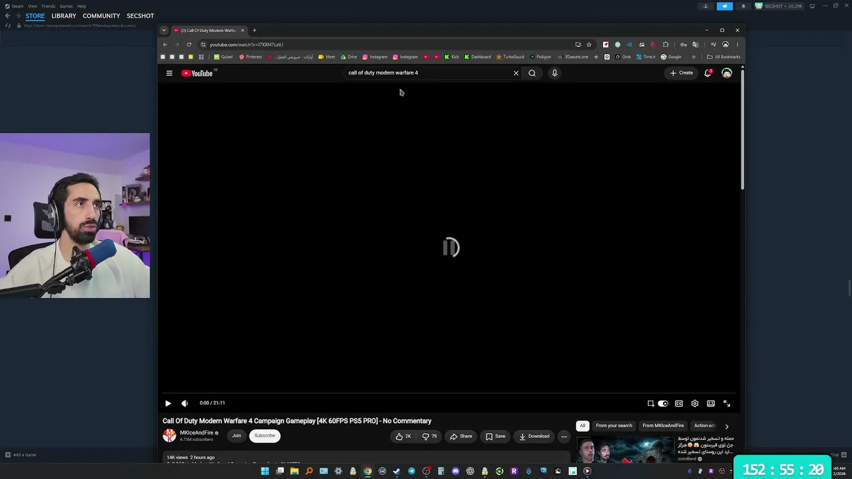
Task: Run the YouTube search with magnifier button
Action: click(532, 73)
